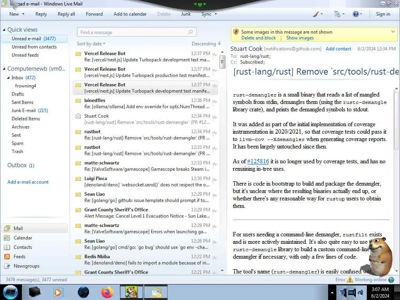Open the blue Help question-mark icon
The width and height of the screenshot is (400, 300).
355,14
